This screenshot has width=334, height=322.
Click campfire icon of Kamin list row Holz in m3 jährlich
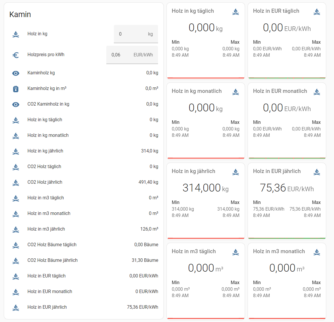tap(16, 229)
